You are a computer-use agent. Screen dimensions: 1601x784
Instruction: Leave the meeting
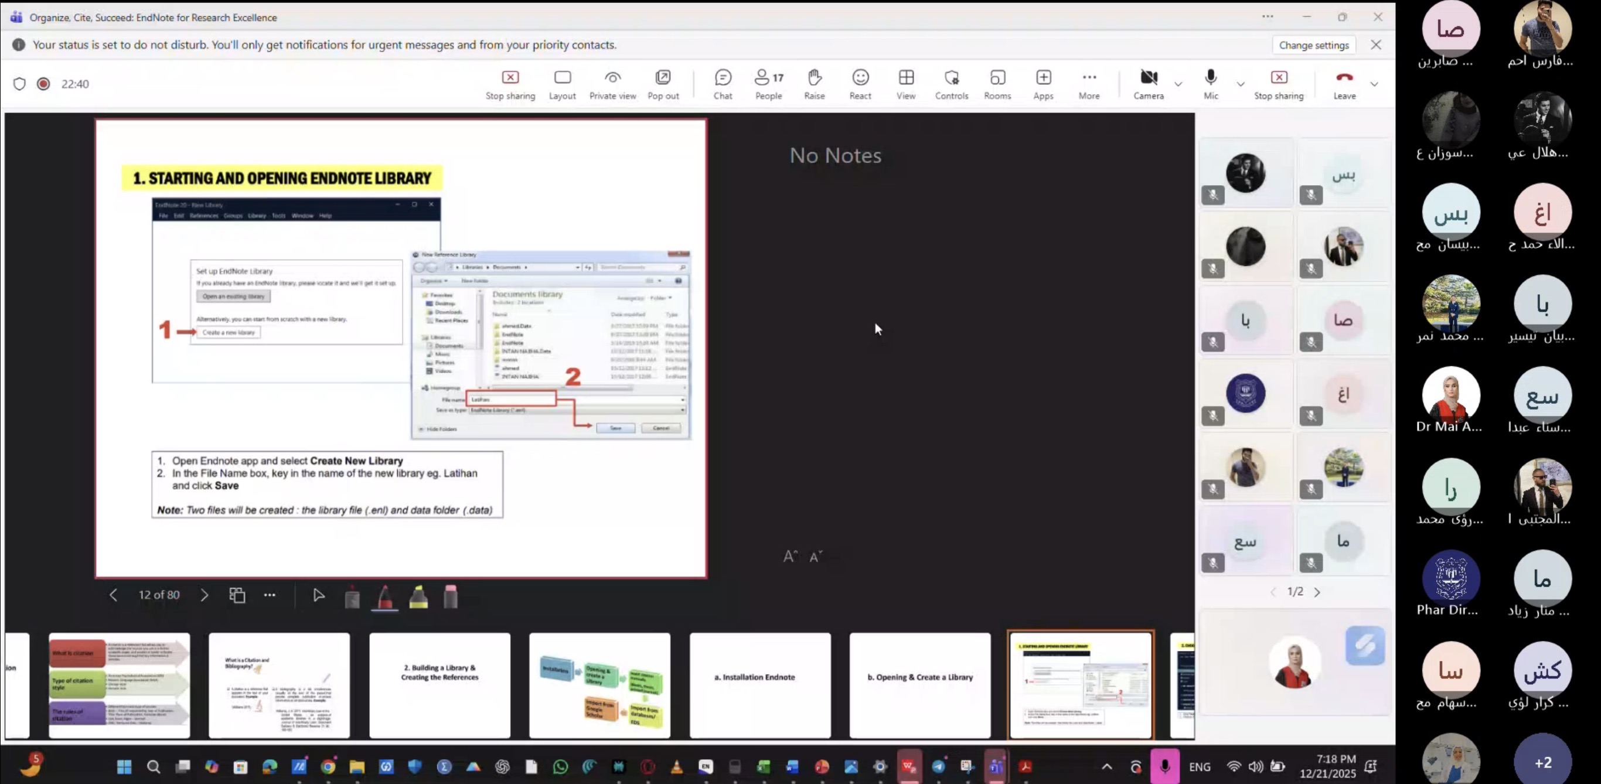[x=1344, y=84]
